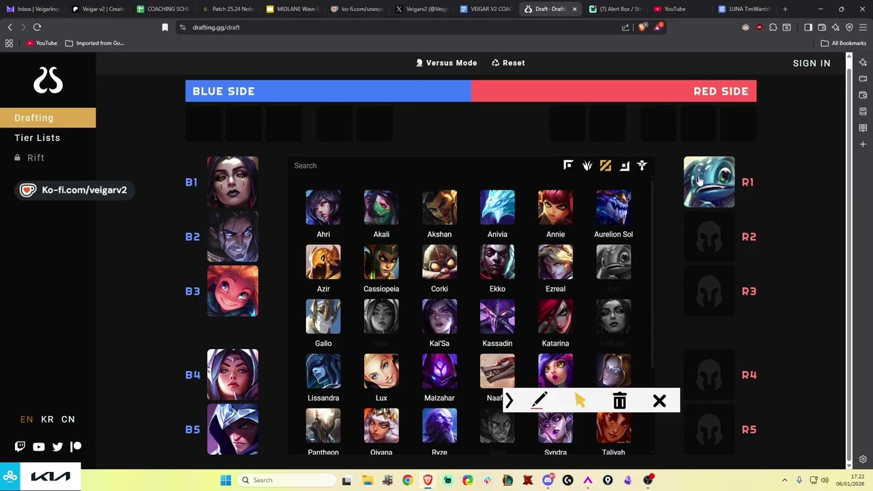Open Tier Lists in sidebar
This screenshot has width=873, height=491.
pyautogui.click(x=38, y=138)
